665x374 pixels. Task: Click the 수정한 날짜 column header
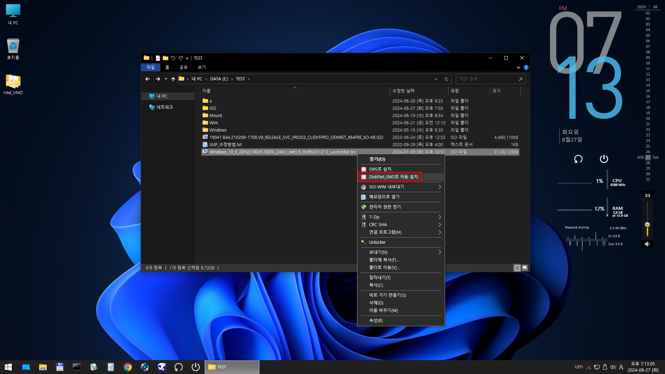tap(419, 91)
